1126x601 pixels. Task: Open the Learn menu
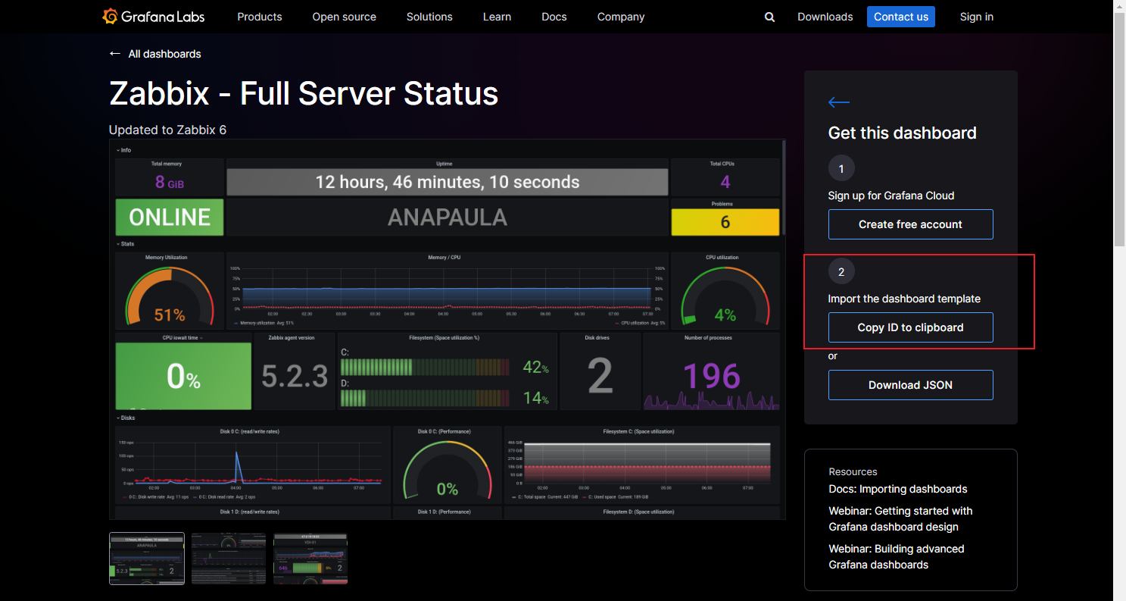497,17
